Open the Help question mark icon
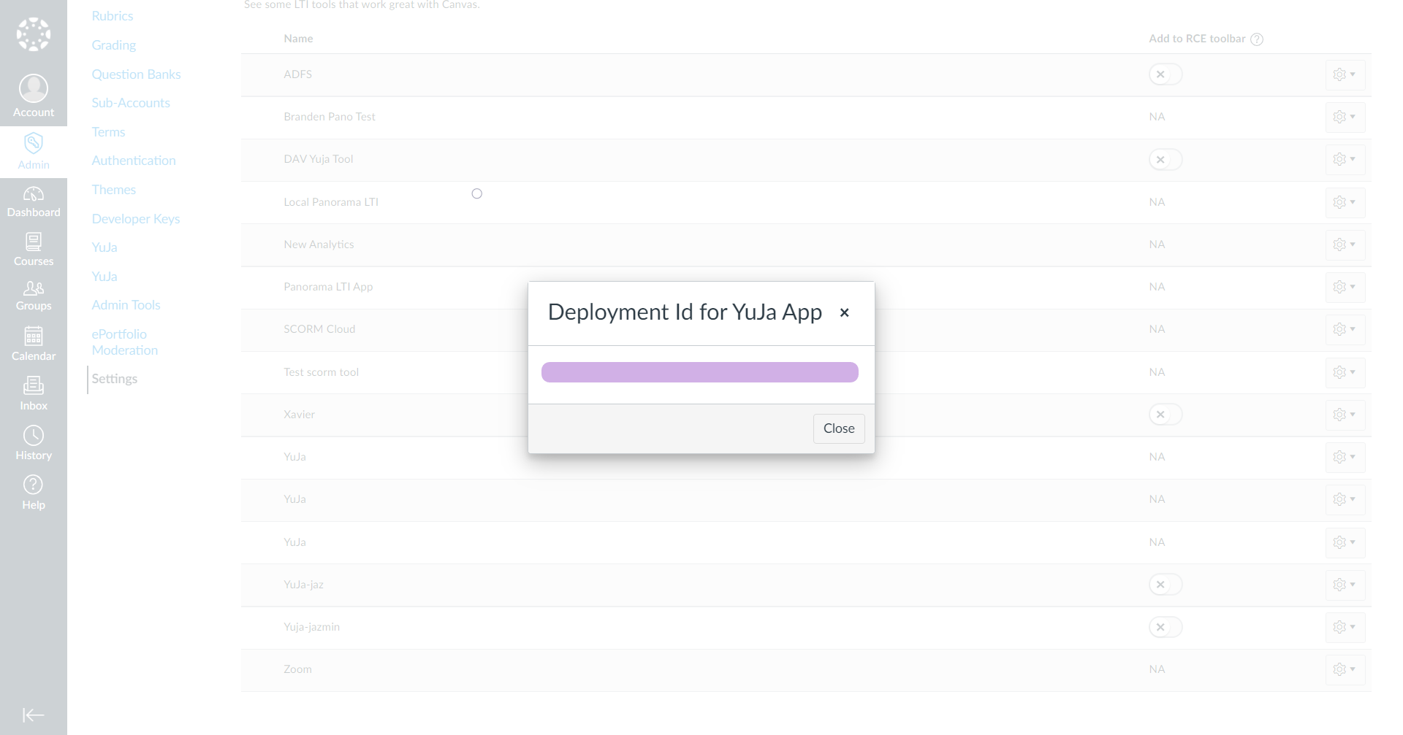Screen dimensions: 1403x735 click(34, 485)
